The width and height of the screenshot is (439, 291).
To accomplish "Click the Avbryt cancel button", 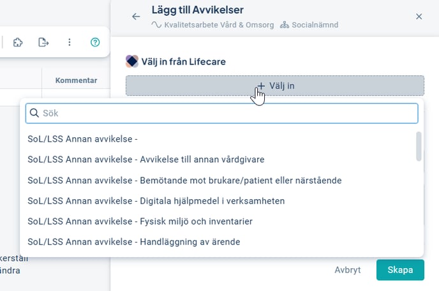I will pos(348,270).
